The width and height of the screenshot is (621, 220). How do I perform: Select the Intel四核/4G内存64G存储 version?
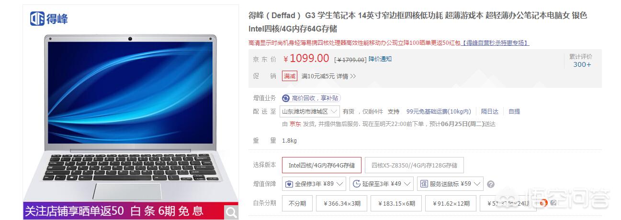tap(321, 165)
